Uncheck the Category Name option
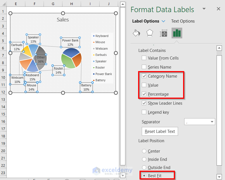 click(x=144, y=76)
